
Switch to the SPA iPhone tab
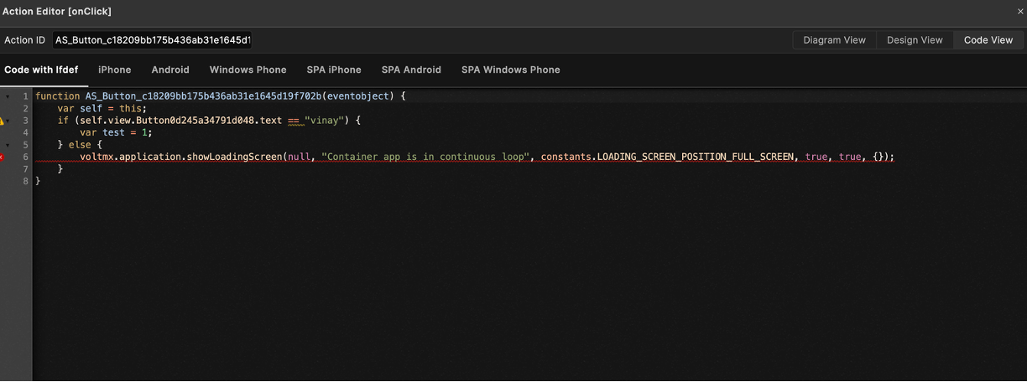click(x=334, y=70)
